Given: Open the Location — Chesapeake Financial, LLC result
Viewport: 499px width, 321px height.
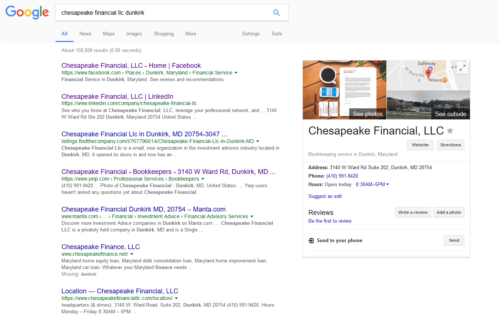Looking at the screenshot, I should pos(120,291).
